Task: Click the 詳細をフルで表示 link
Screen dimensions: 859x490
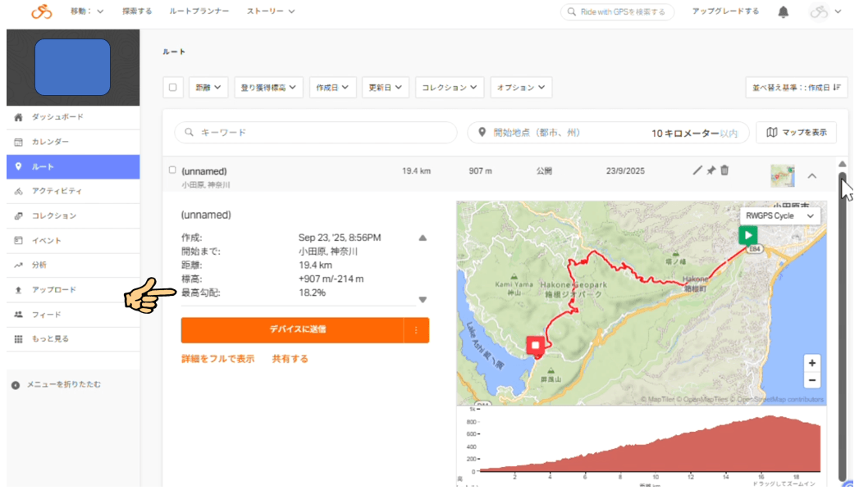Action: 217,359
